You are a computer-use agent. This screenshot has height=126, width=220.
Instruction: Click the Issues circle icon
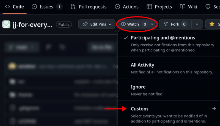tap(34, 7)
